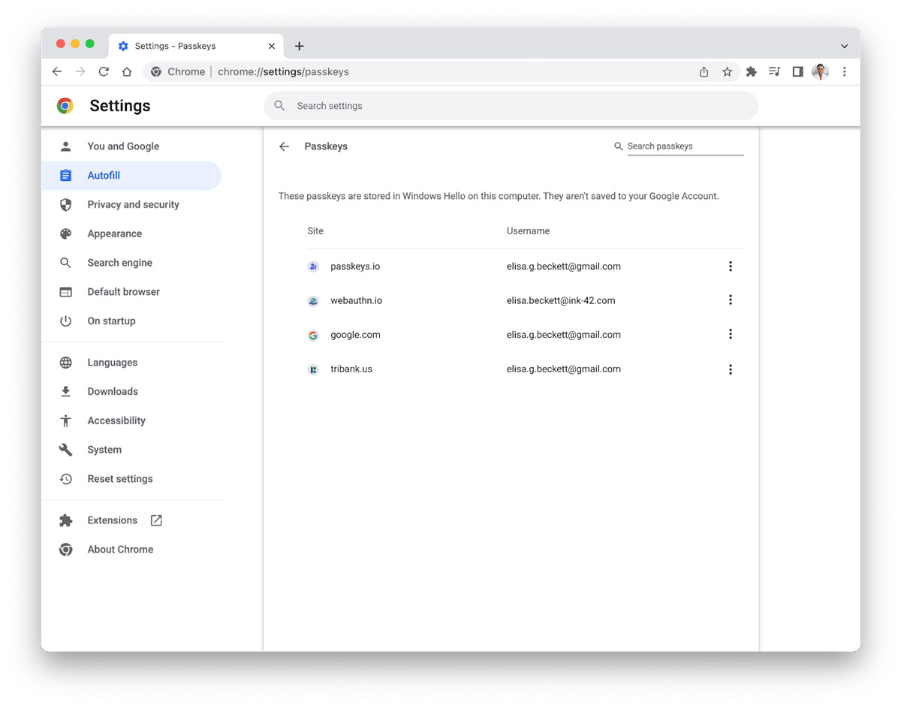Click the browser forward arrow
This screenshot has width=901, height=705.
80,71
